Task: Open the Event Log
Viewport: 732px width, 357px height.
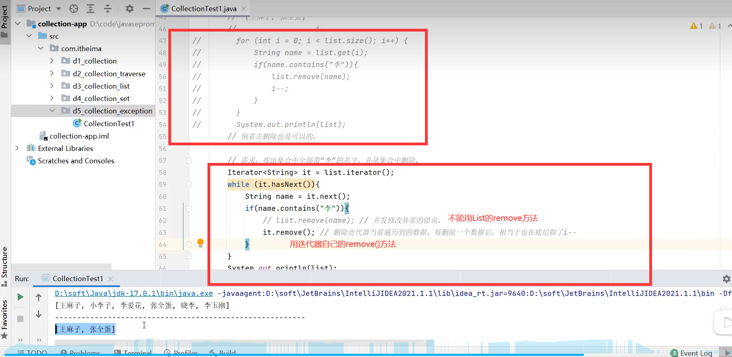Action: pyautogui.click(x=692, y=353)
